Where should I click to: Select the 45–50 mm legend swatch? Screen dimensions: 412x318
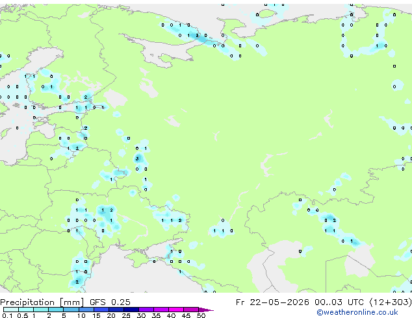click(191, 310)
